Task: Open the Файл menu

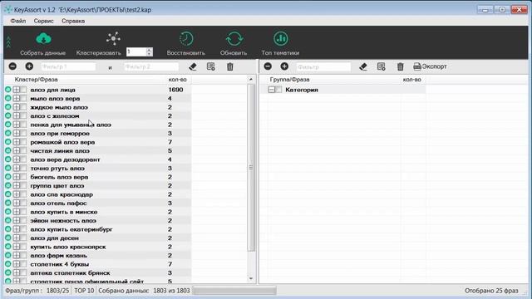Action: coord(18,21)
